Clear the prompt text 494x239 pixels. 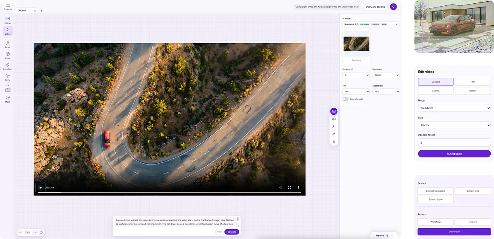219,232
